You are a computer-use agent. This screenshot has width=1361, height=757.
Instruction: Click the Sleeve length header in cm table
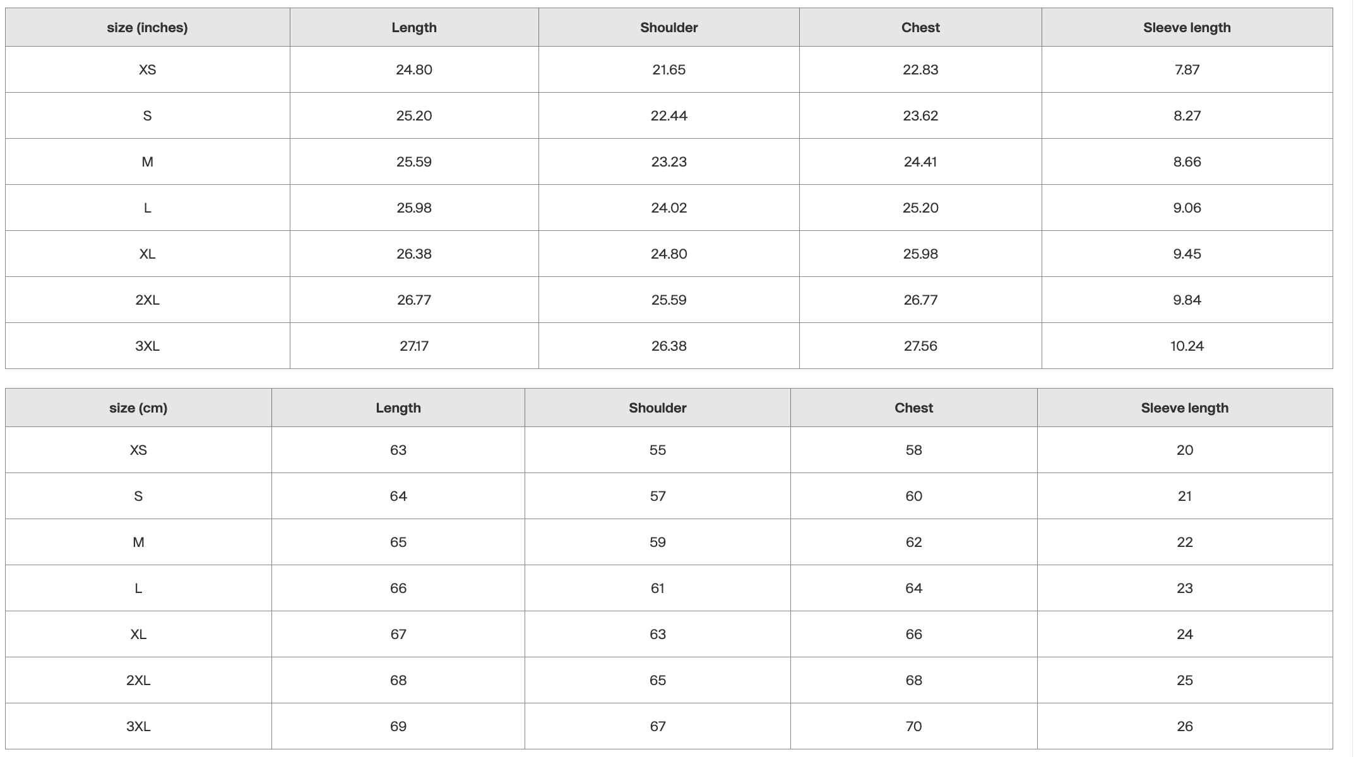tap(1185, 408)
